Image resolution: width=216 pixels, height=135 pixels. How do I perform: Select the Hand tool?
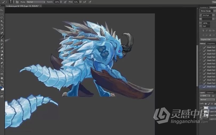click(2, 78)
